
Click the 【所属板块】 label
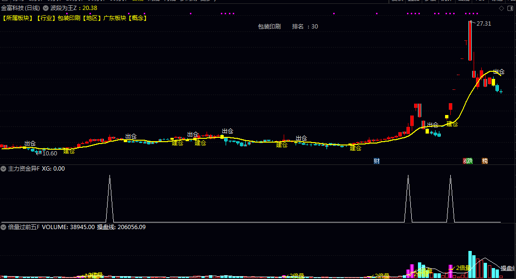(x=18, y=18)
